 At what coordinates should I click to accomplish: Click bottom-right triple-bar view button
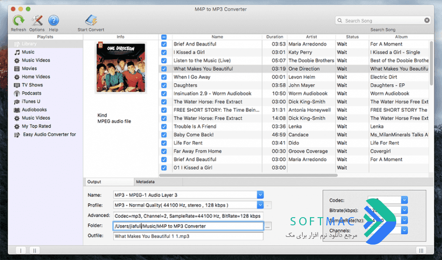point(421,250)
